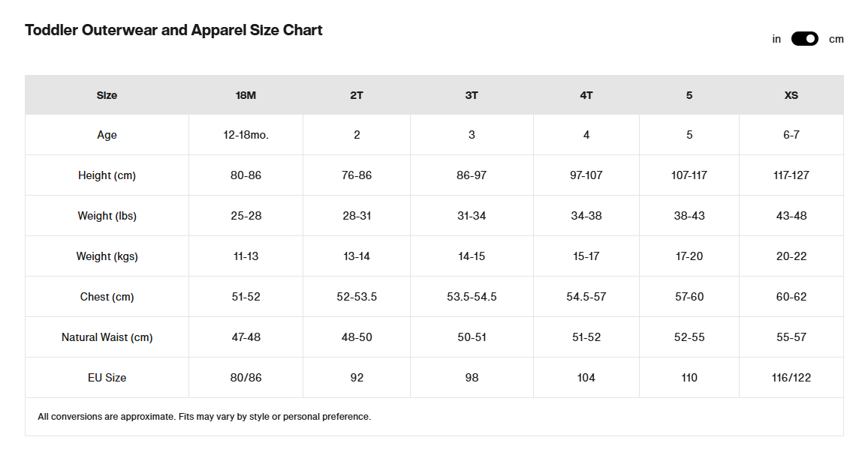Click the Natural Waist (cm) row label
The width and height of the screenshot is (865, 461).
[107, 337]
